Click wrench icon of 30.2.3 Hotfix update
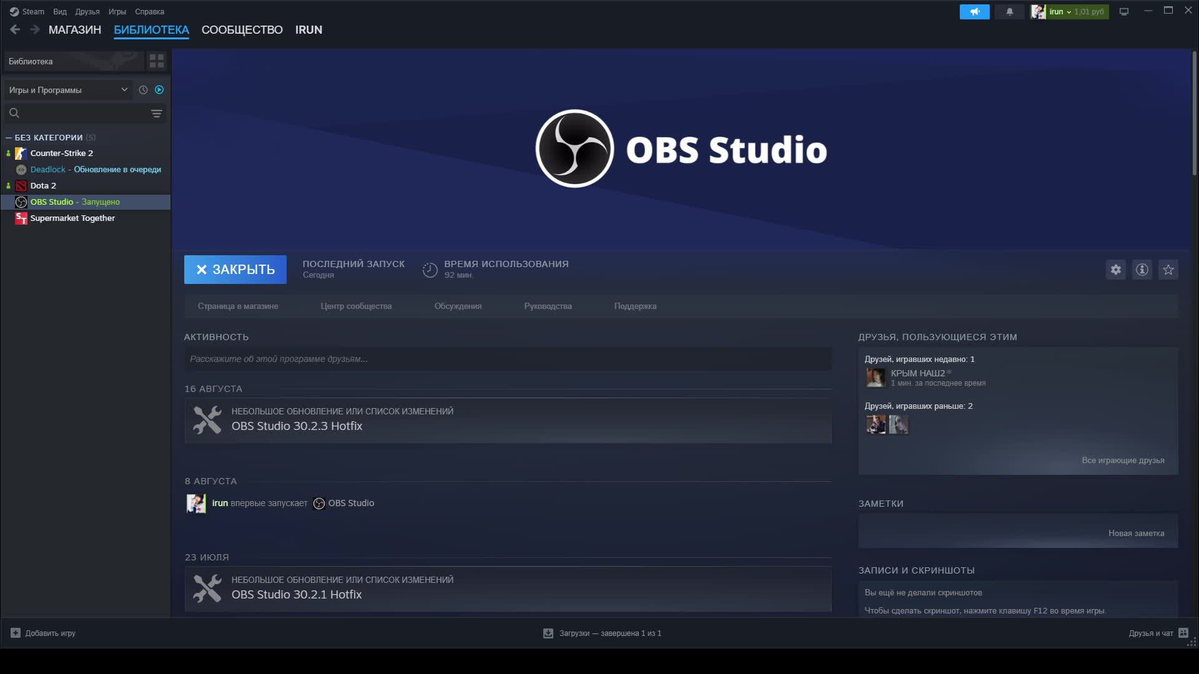 pyautogui.click(x=207, y=420)
